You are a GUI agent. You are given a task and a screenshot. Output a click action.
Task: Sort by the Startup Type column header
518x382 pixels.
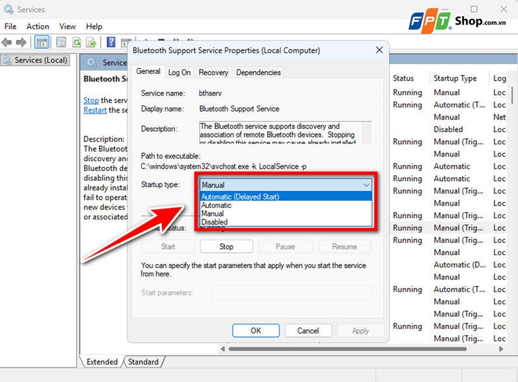455,78
